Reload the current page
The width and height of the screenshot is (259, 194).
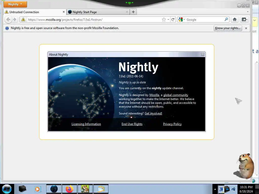pyautogui.click(x=173, y=20)
